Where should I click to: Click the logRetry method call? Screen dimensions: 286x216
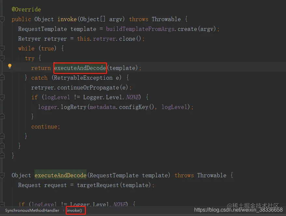(74, 107)
